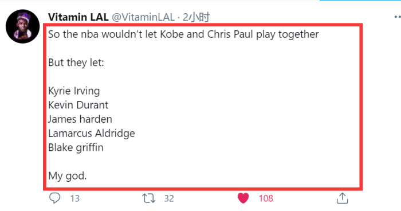The image size is (401, 211).
Task: Open Vitamin LAL's profile avatar
Action: click(22, 26)
